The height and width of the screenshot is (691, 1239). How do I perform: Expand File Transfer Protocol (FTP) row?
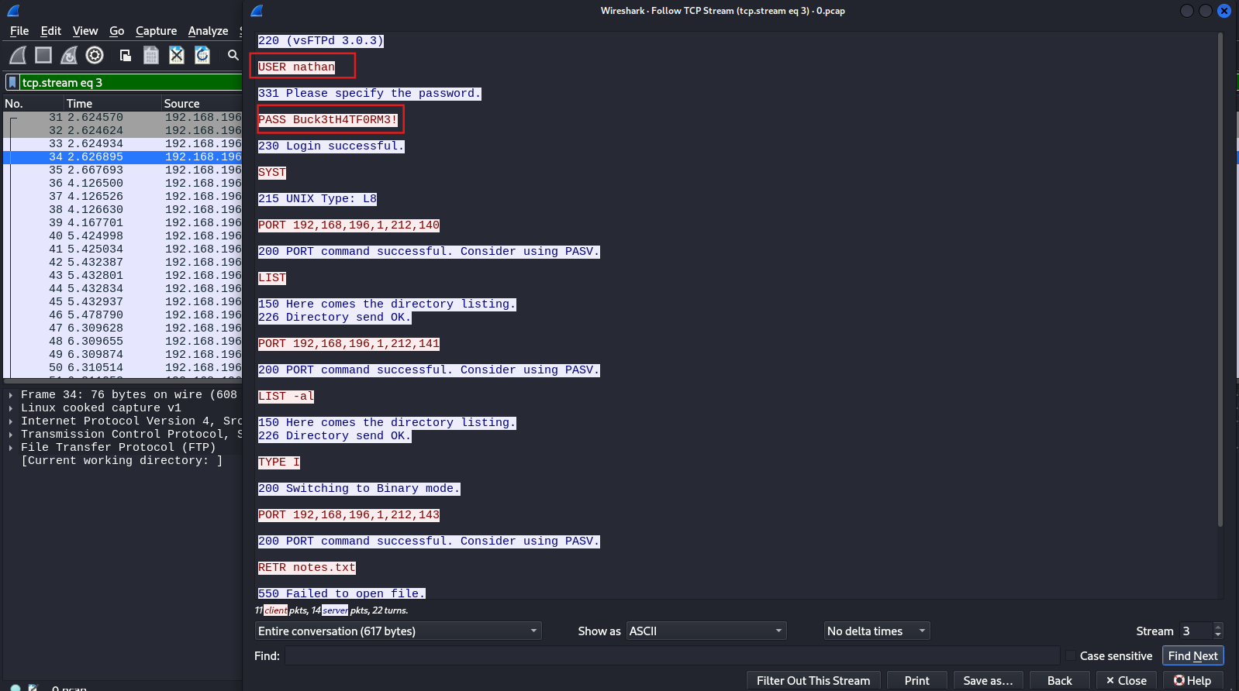[x=11, y=448]
